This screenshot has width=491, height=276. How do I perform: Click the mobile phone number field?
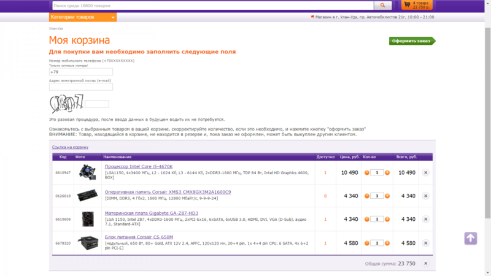pos(80,72)
